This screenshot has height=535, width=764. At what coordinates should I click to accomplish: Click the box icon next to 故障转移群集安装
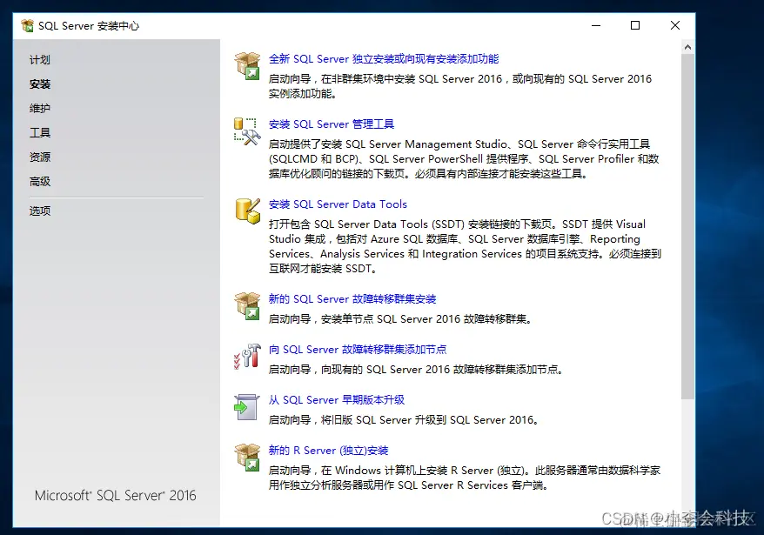click(x=247, y=306)
